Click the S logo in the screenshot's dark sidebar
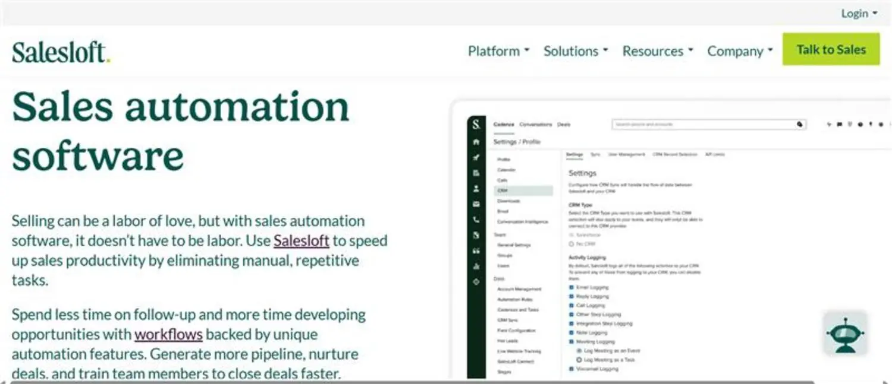The height and width of the screenshot is (384, 892). pos(476,125)
